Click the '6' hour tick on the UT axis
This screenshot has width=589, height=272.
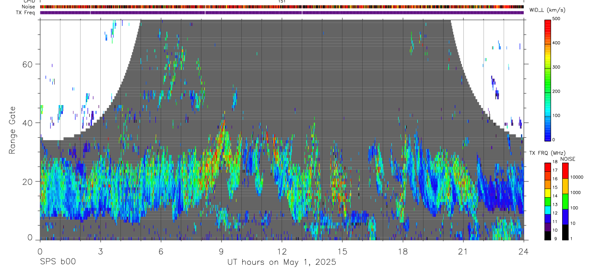coord(161,251)
